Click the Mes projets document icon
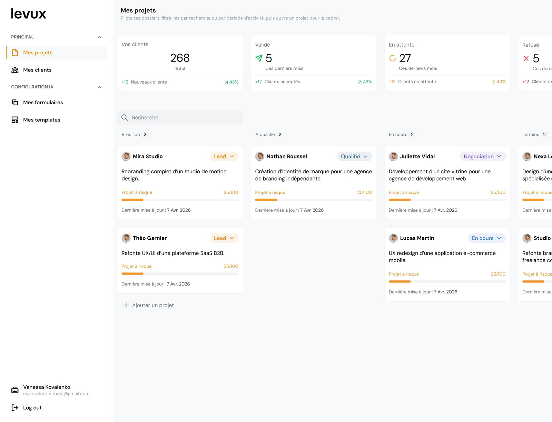This screenshot has height=422, width=552. tap(15, 52)
